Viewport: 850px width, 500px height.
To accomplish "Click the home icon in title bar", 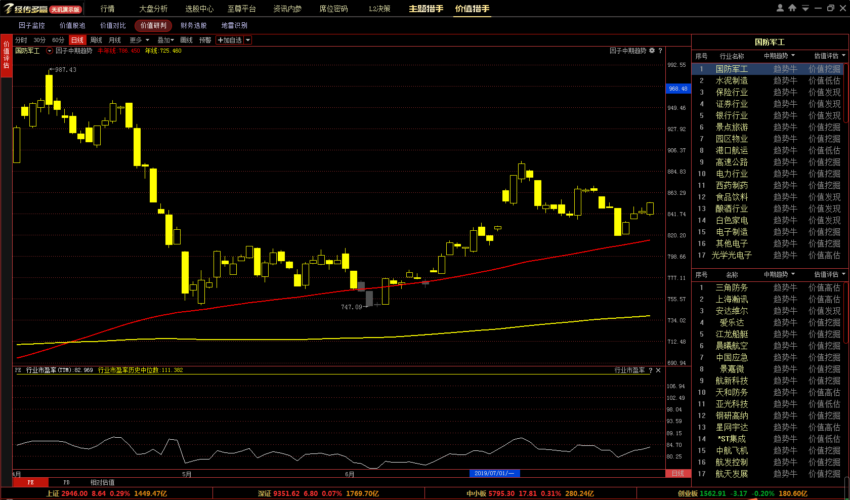I will point(792,8).
